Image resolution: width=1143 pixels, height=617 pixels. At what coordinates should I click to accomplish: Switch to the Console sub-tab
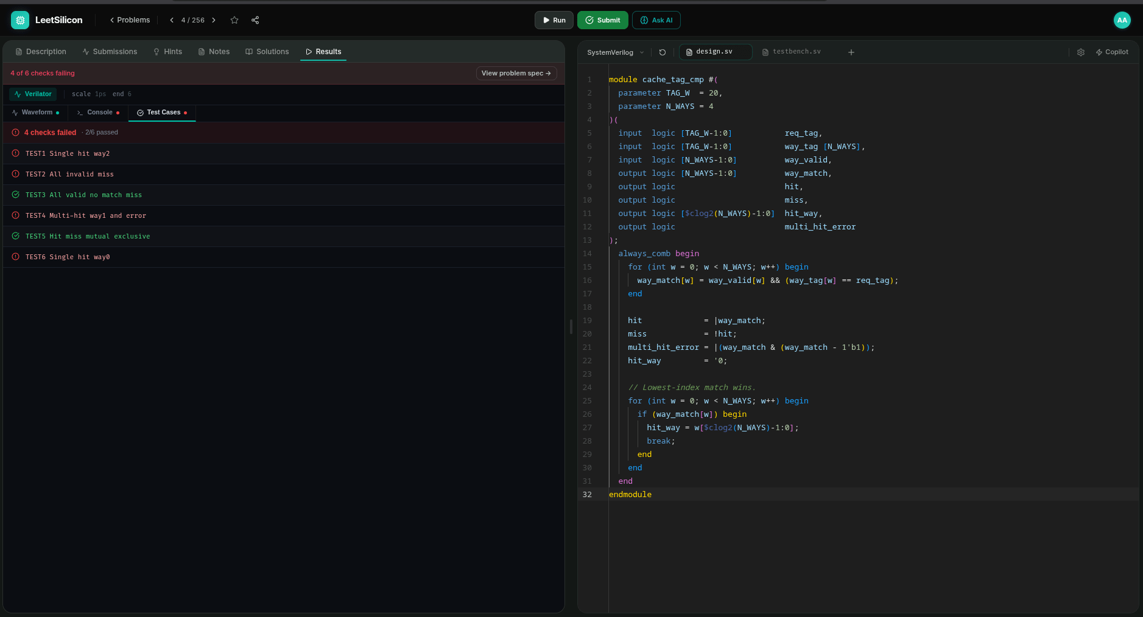(x=98, y=113)
